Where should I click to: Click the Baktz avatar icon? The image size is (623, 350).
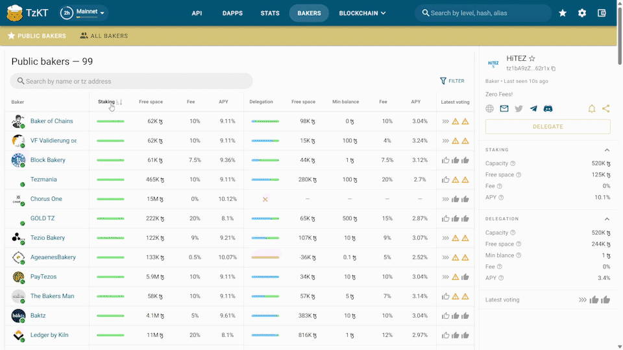click(18, 316)
